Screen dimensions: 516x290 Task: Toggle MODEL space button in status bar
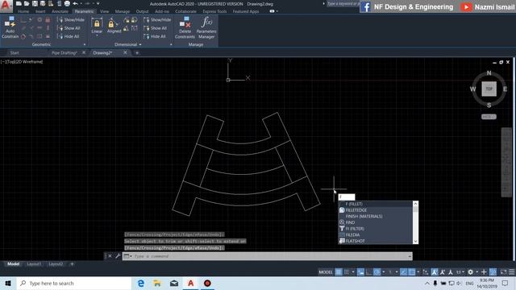coord(326,272)
